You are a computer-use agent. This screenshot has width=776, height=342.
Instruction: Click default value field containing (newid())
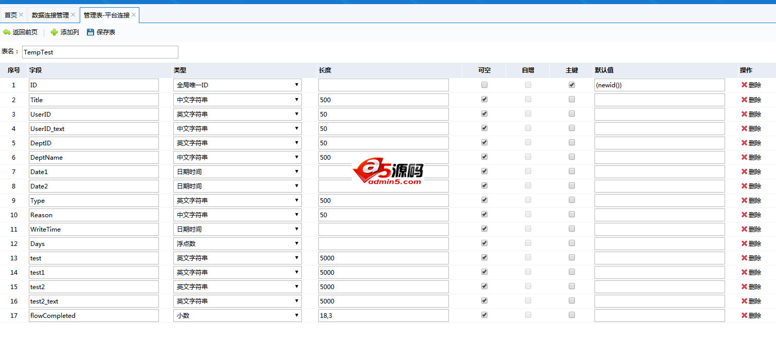(x=660, y=85)
